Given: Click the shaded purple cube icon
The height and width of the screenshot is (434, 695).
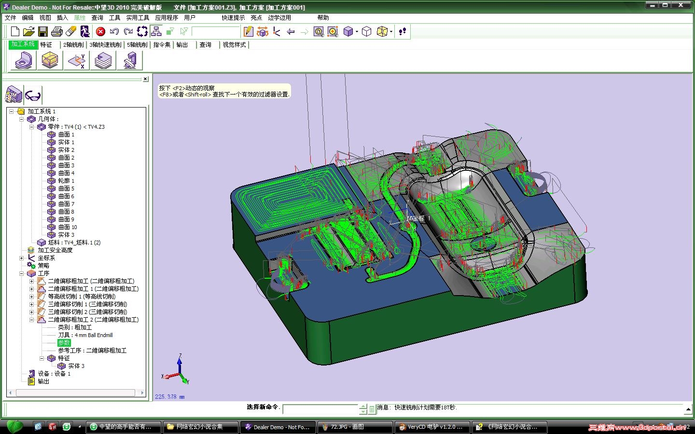Looking at the screenshot, I should 348,32.
